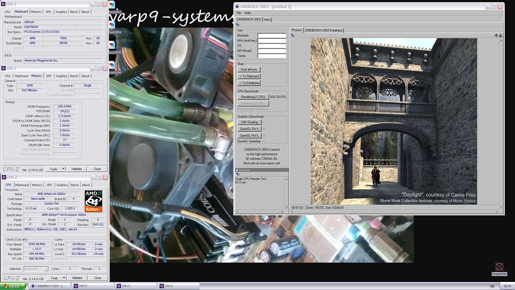
Task: Click the Console panel collapse square
Action: pos(237,170)
